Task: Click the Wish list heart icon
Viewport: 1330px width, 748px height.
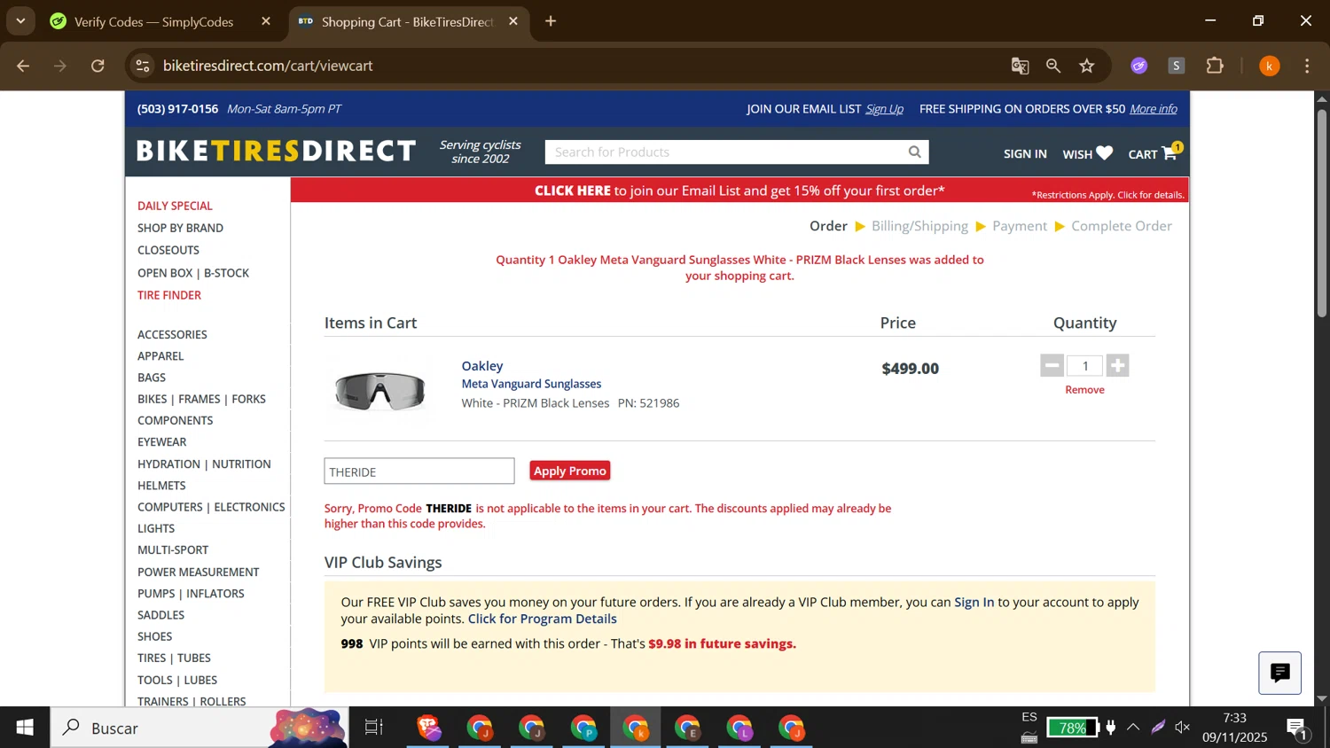Action: [1104, 153]
